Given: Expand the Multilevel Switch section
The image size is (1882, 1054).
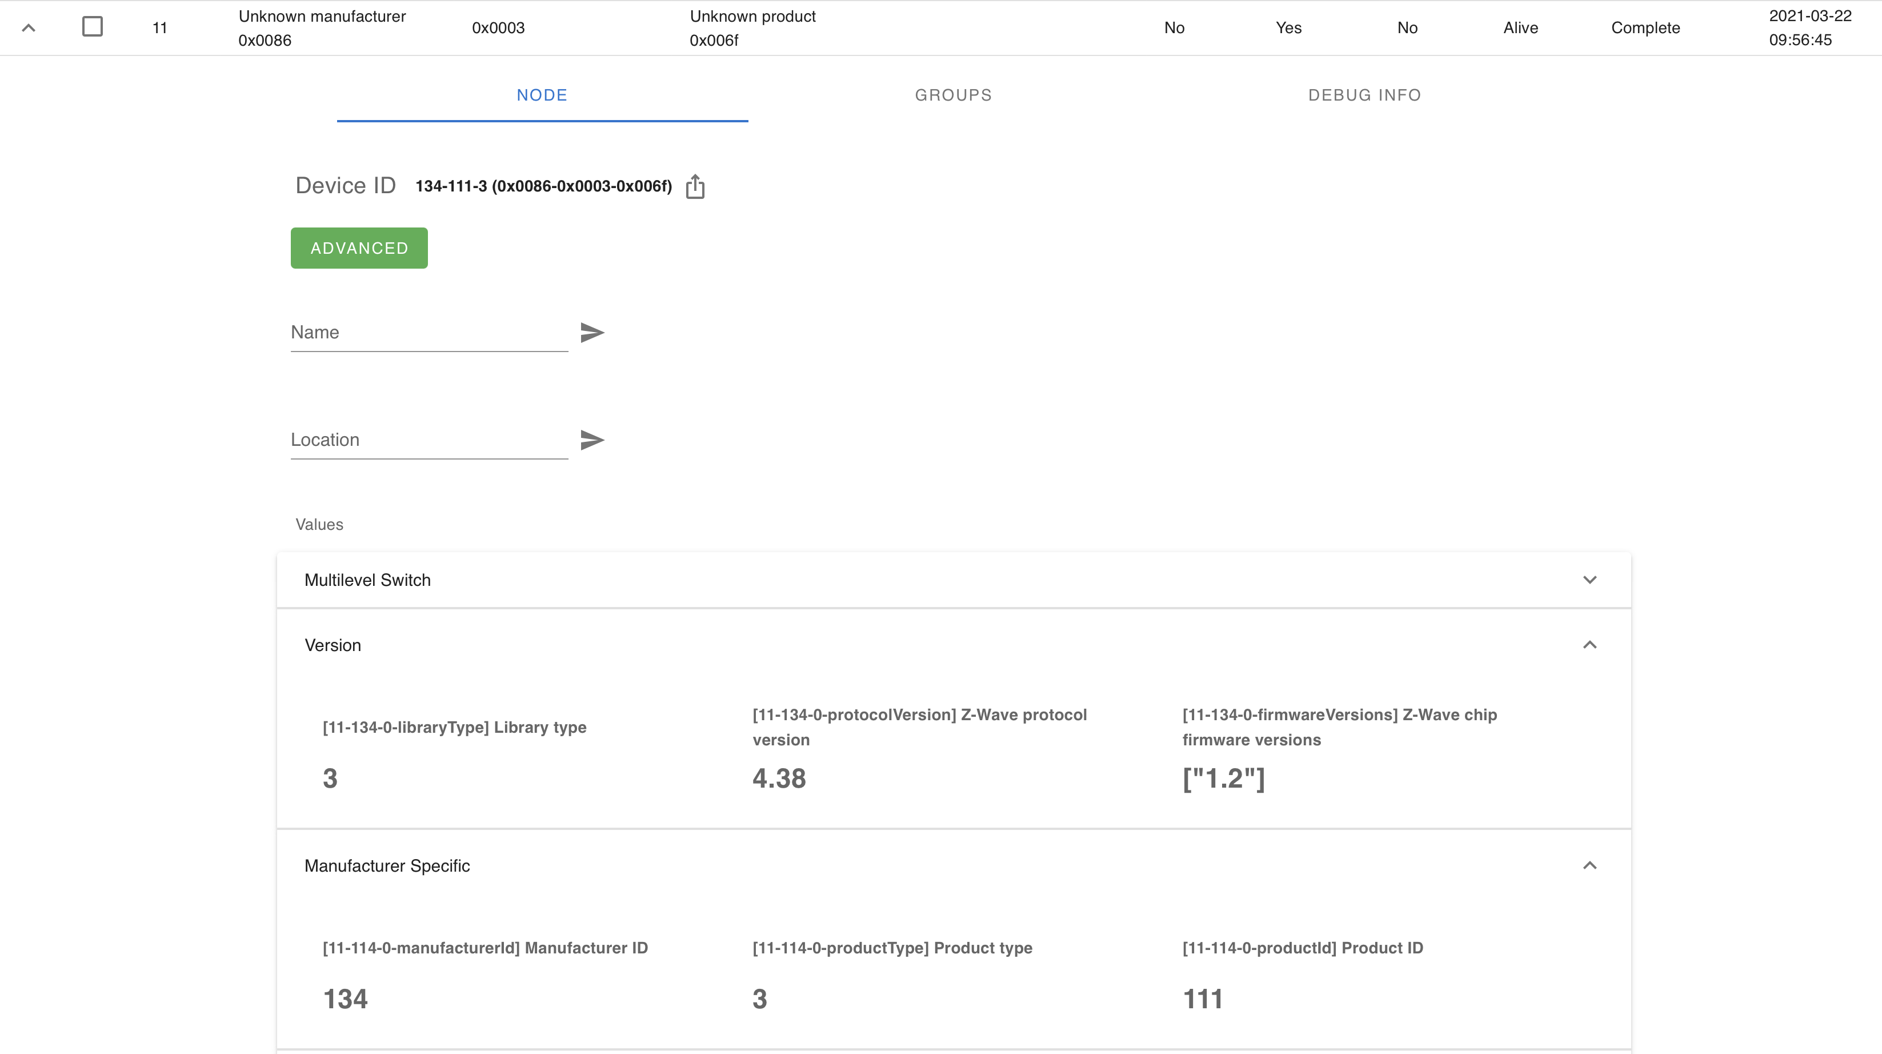Looking at the screenshot, I should click(1589, 580).
